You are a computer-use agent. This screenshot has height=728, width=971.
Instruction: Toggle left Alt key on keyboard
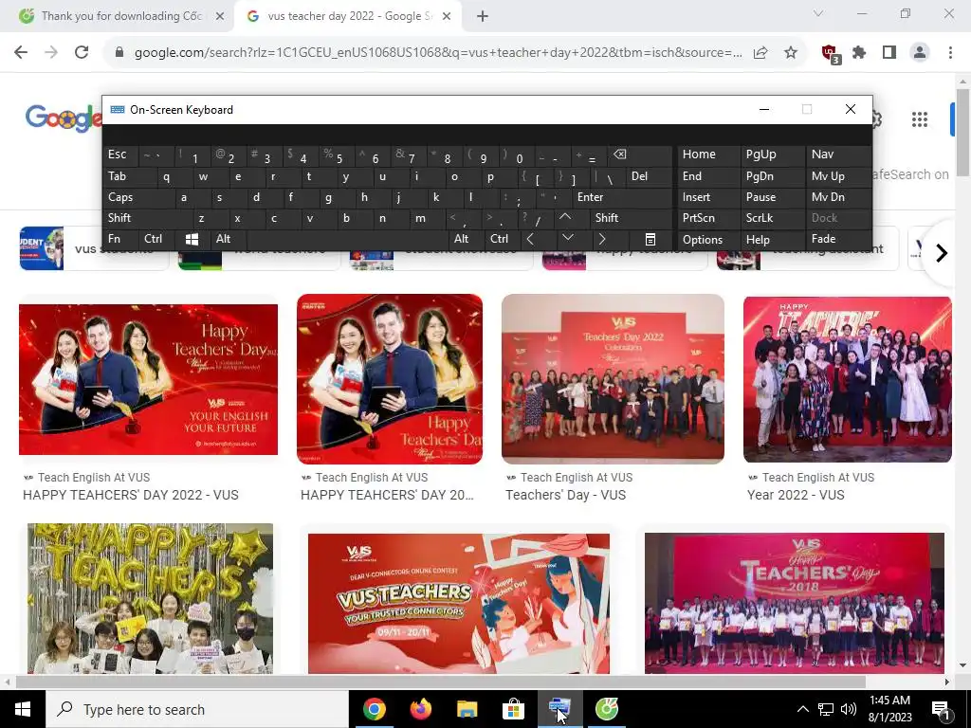click(x=228, y=239)
